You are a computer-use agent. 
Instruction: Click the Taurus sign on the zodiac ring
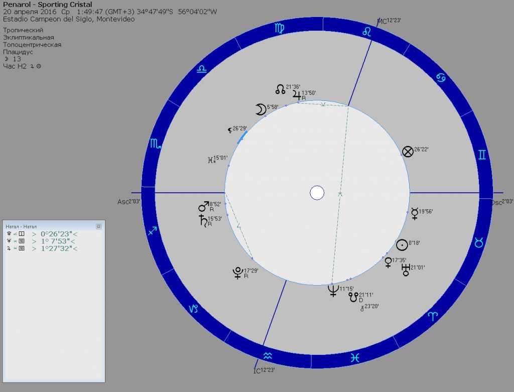(x=479, y=242)
